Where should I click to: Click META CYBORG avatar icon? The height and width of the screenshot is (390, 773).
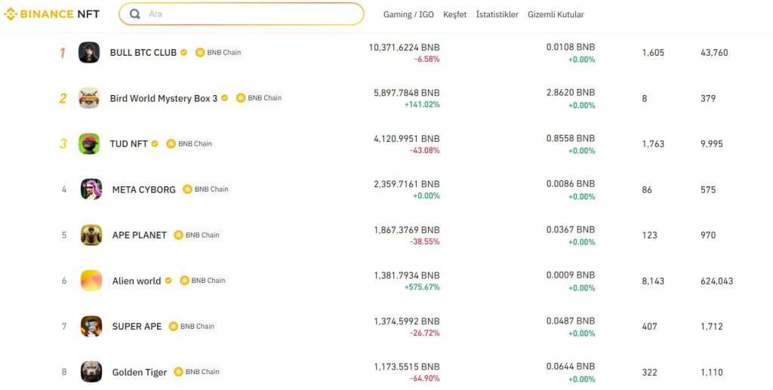pyautogui.click(x=91, y=189)
